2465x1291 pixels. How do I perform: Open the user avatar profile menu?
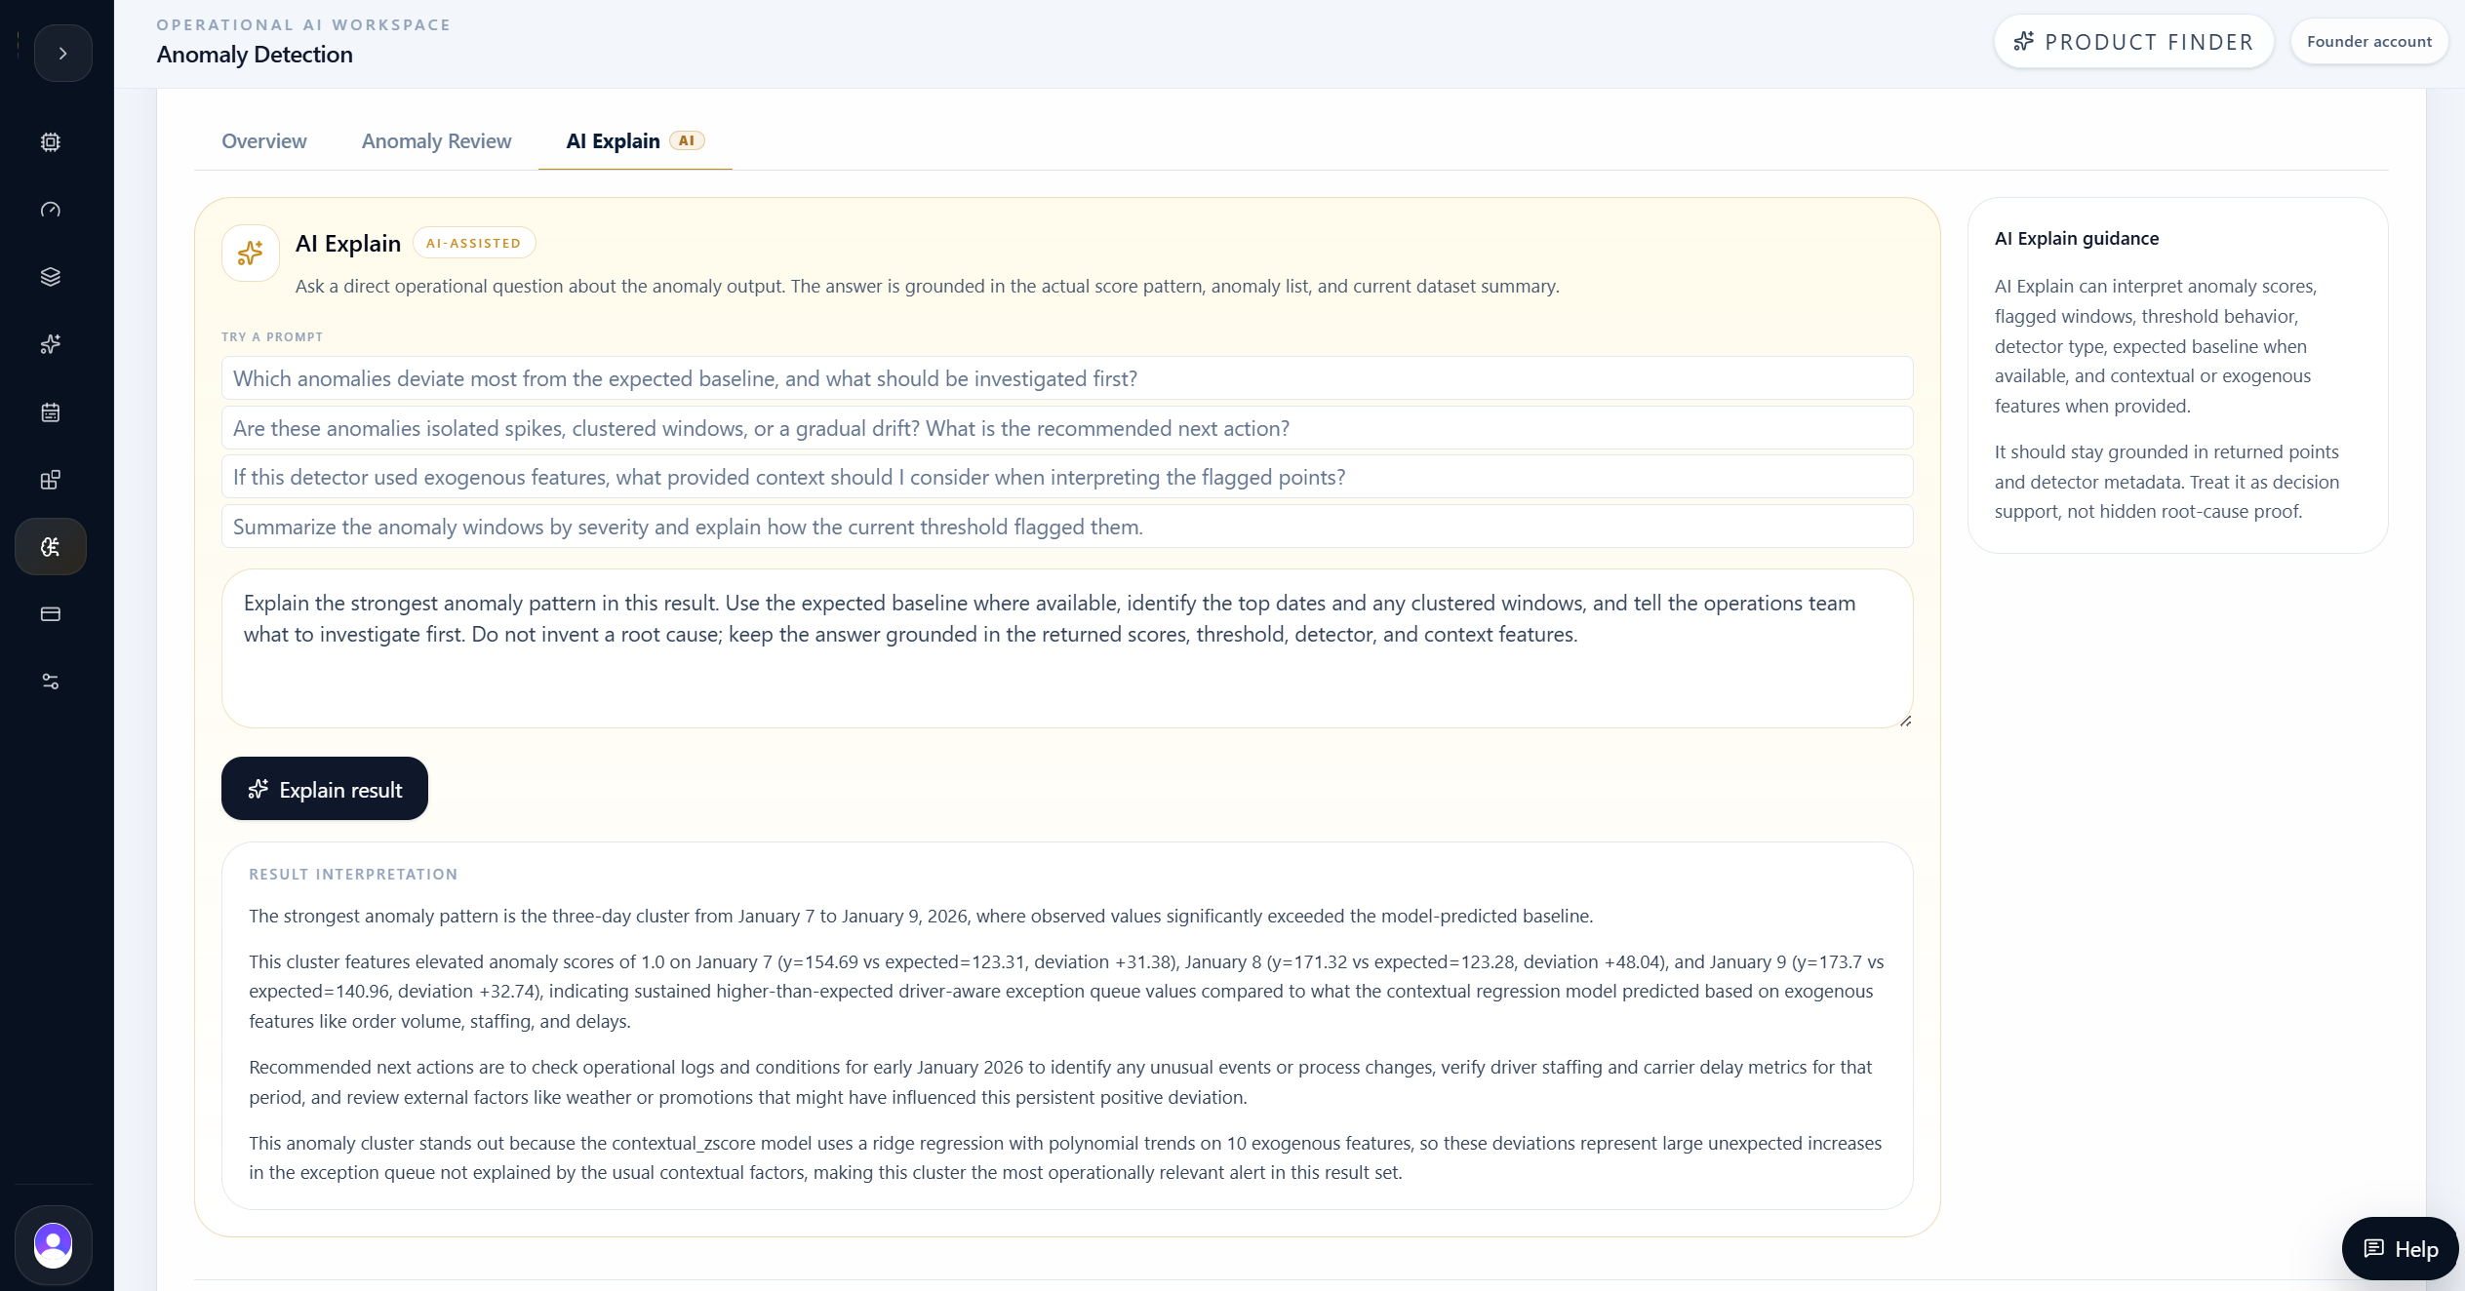click(54, 1245)
